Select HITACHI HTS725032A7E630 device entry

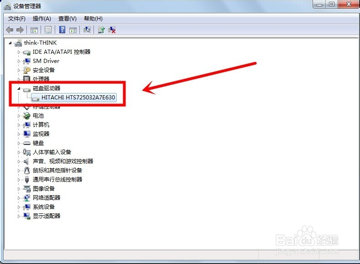(74, 98)
